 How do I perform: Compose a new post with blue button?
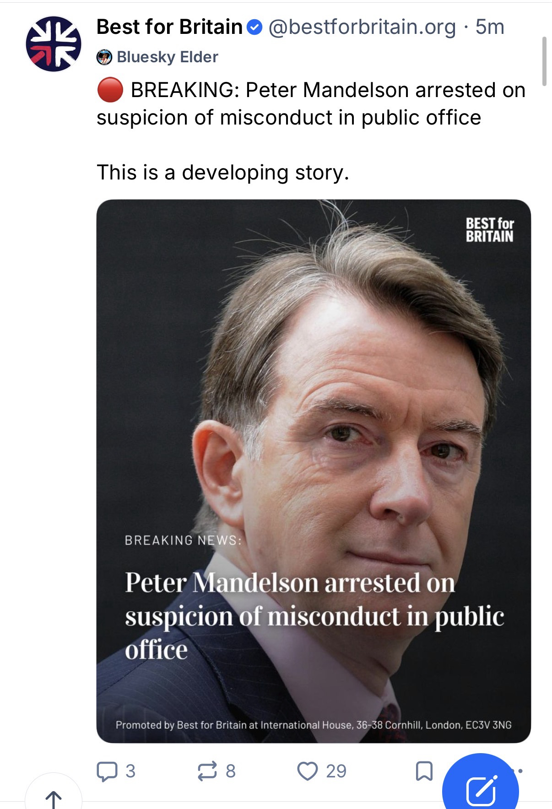[481, 783]
